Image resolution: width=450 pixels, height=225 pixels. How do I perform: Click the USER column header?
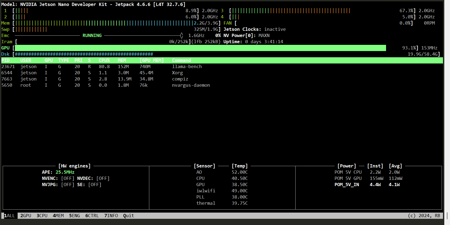(x=26, y=61)
